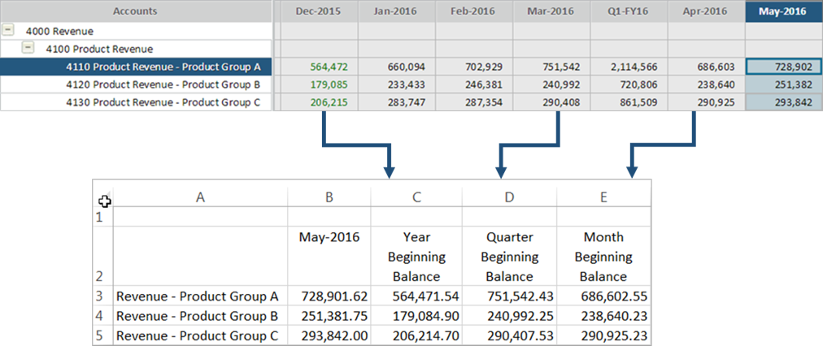Click spreadsheet cell Revenue - Product Group C
This screenshot has height=346, width=823.
pos(200,335)
